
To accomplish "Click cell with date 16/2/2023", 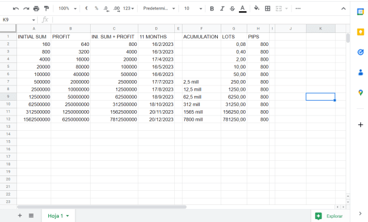I will click(156, 44).
